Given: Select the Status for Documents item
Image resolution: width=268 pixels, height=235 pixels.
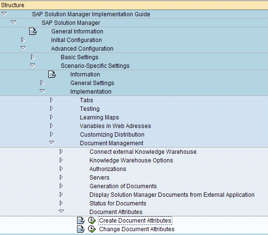Looking at the screenshot, I should (x=118, y=203).
